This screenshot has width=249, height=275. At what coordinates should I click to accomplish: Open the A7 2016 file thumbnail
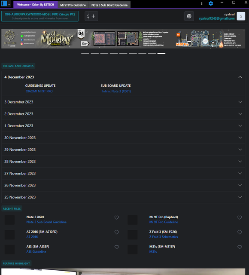coord(9,235)
